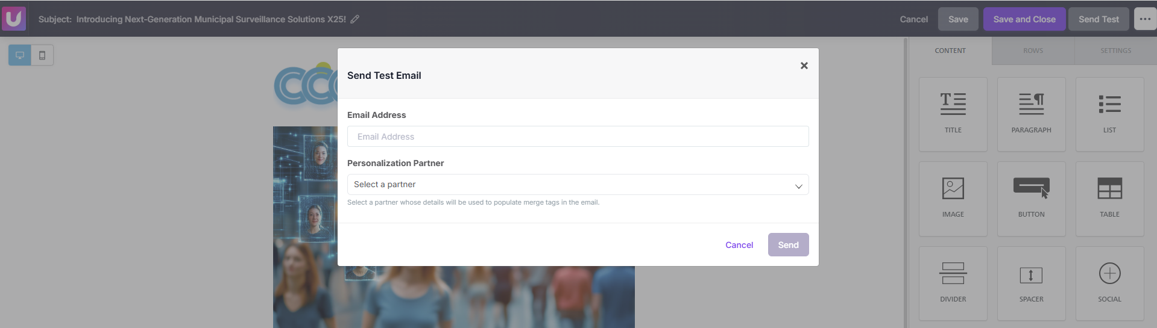Add a Spacer content block
The width and height of the screenshot is (1157, 328).
pyautogui.click(x=1031, y=283)
